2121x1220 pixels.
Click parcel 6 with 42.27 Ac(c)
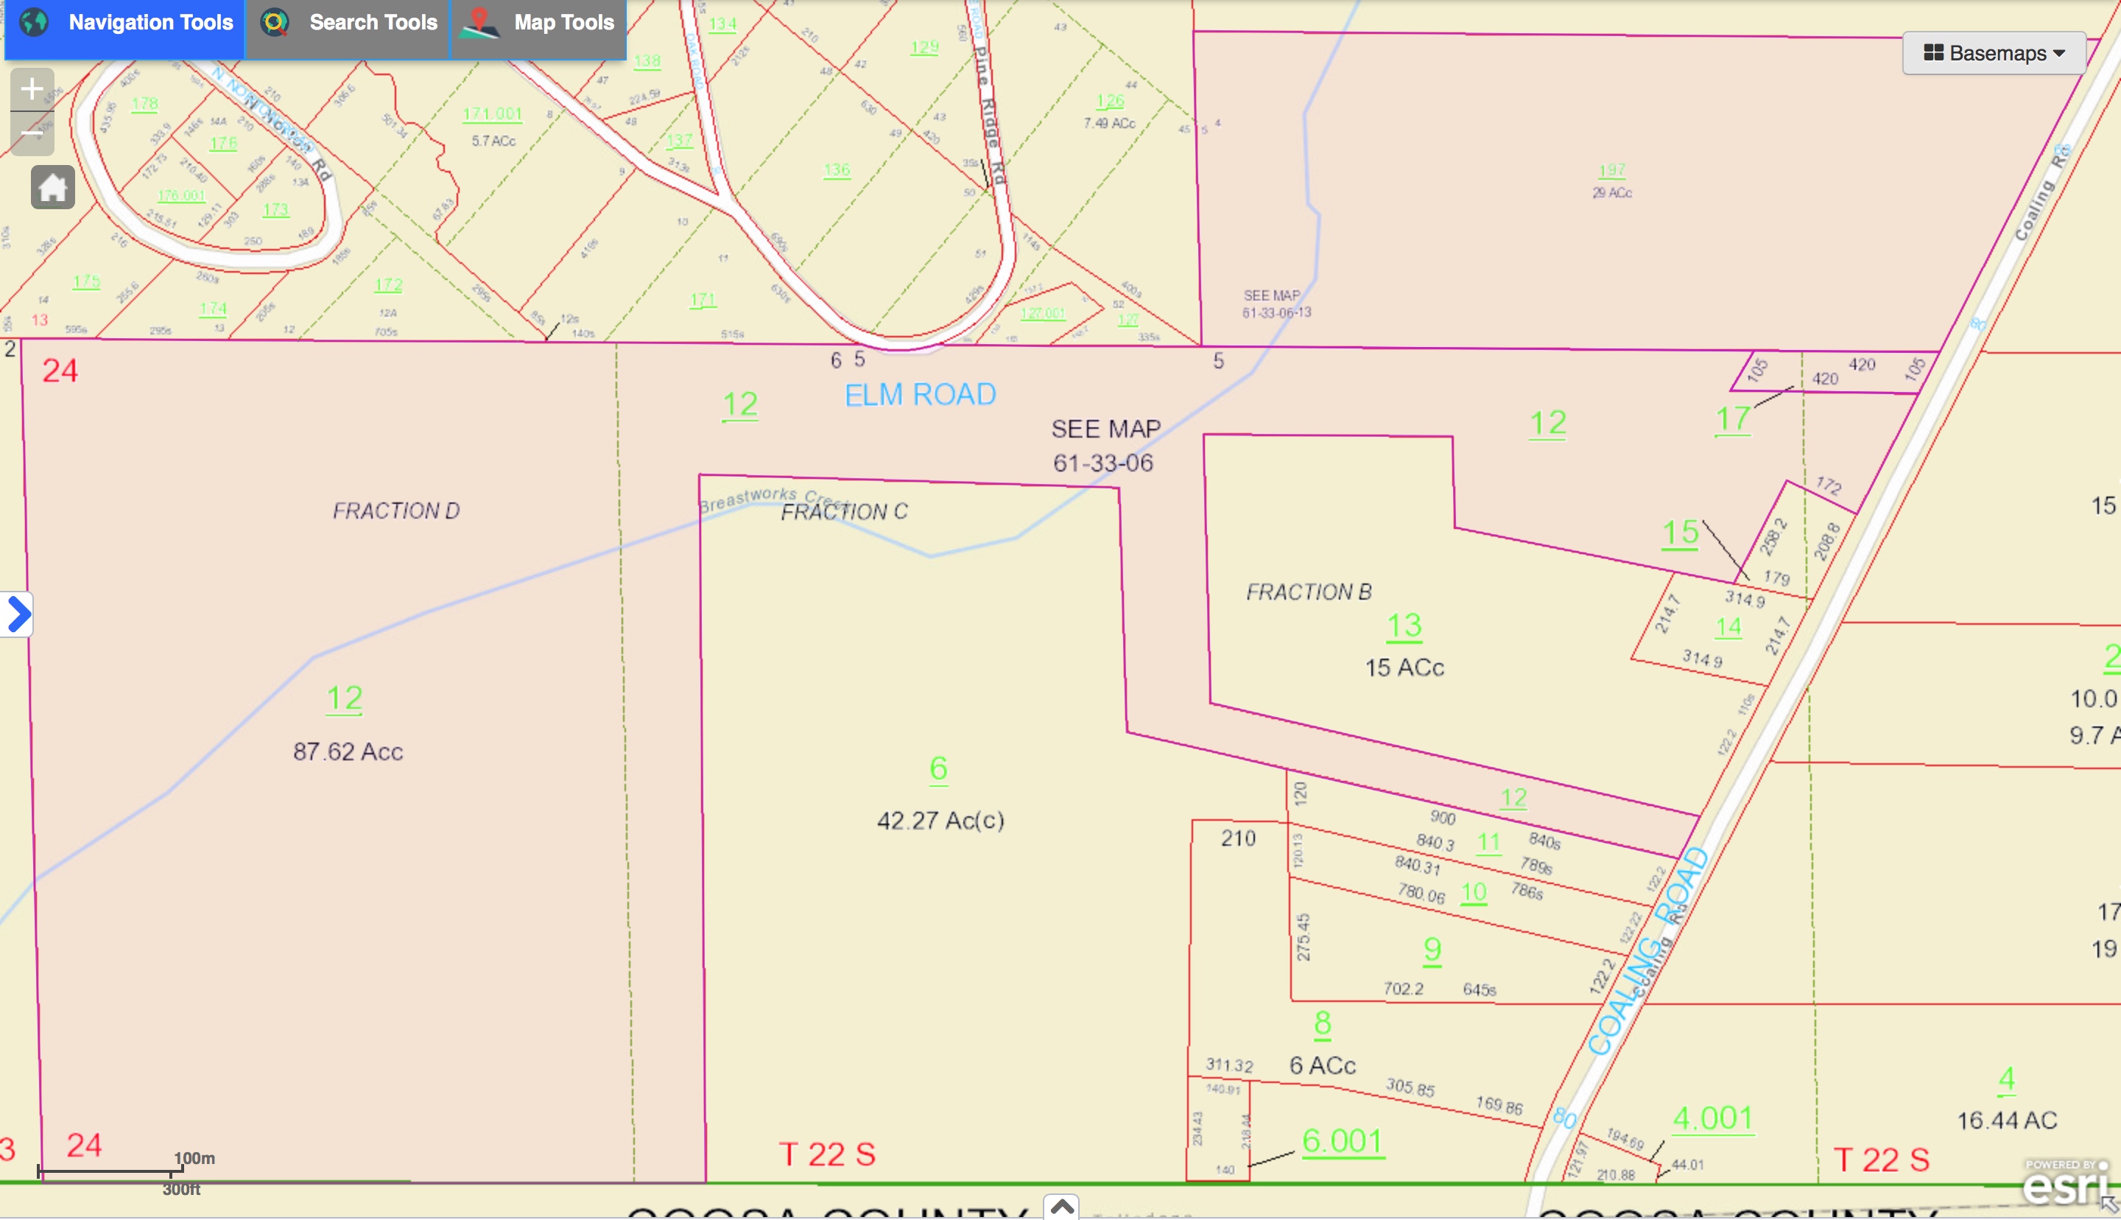(938, 768)
